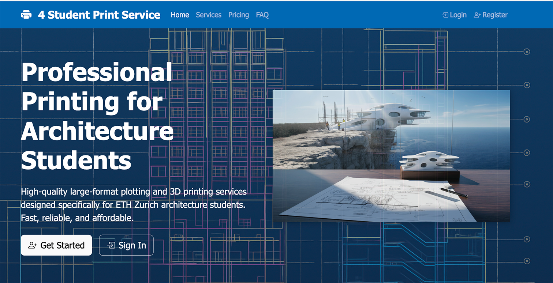
Task: Click the person-plus icon inside Get Started
Action: (x=33, y=245)
